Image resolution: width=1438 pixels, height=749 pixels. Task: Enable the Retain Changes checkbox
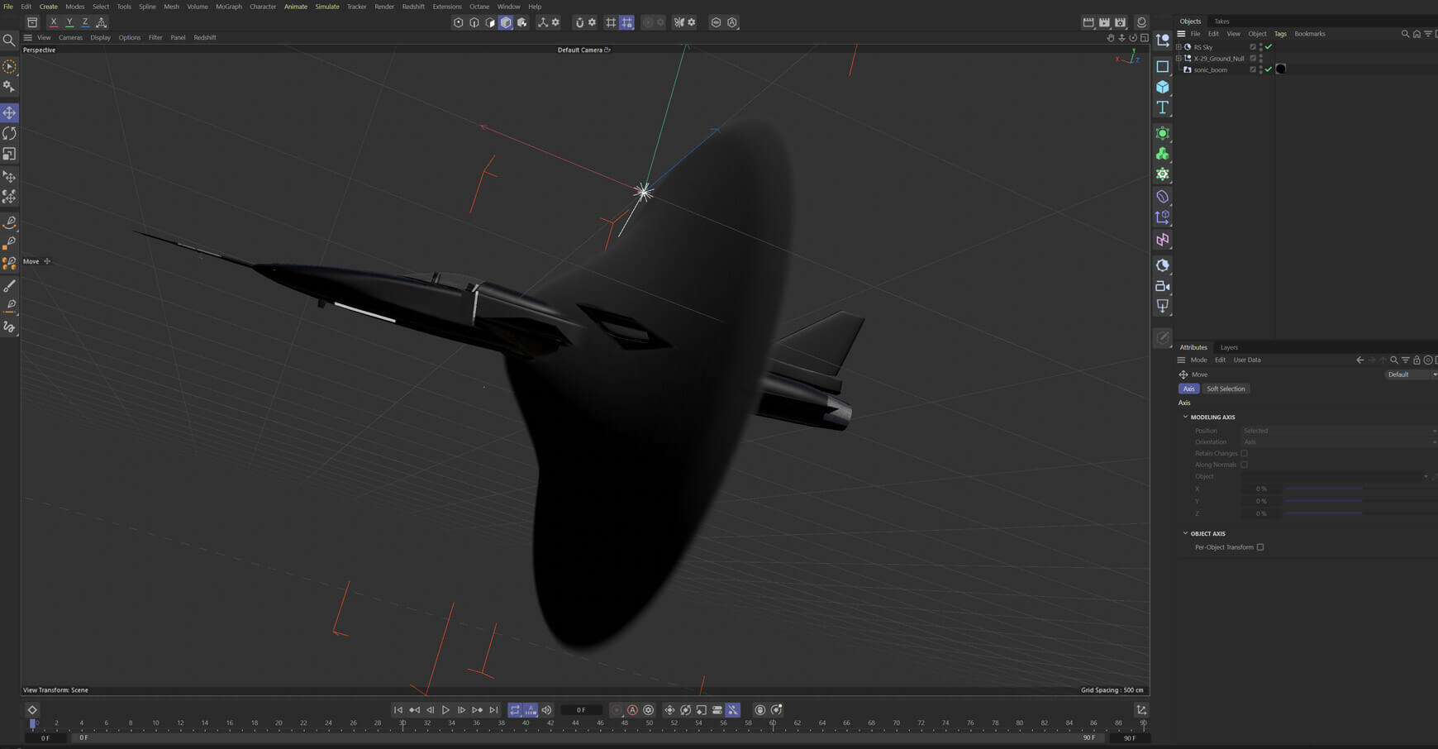coord(1243,453)
